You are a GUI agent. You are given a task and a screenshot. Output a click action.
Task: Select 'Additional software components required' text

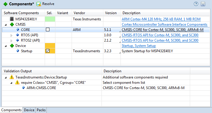pyautogui.click(x=135, y=77)
